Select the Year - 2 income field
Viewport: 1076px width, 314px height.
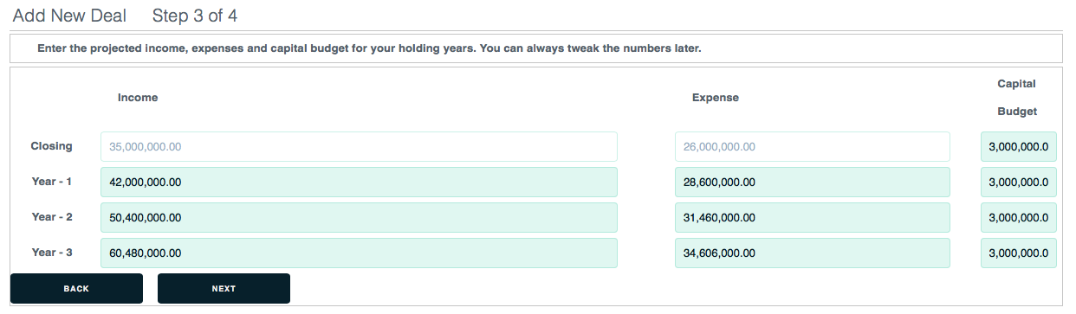coord(359,217)
